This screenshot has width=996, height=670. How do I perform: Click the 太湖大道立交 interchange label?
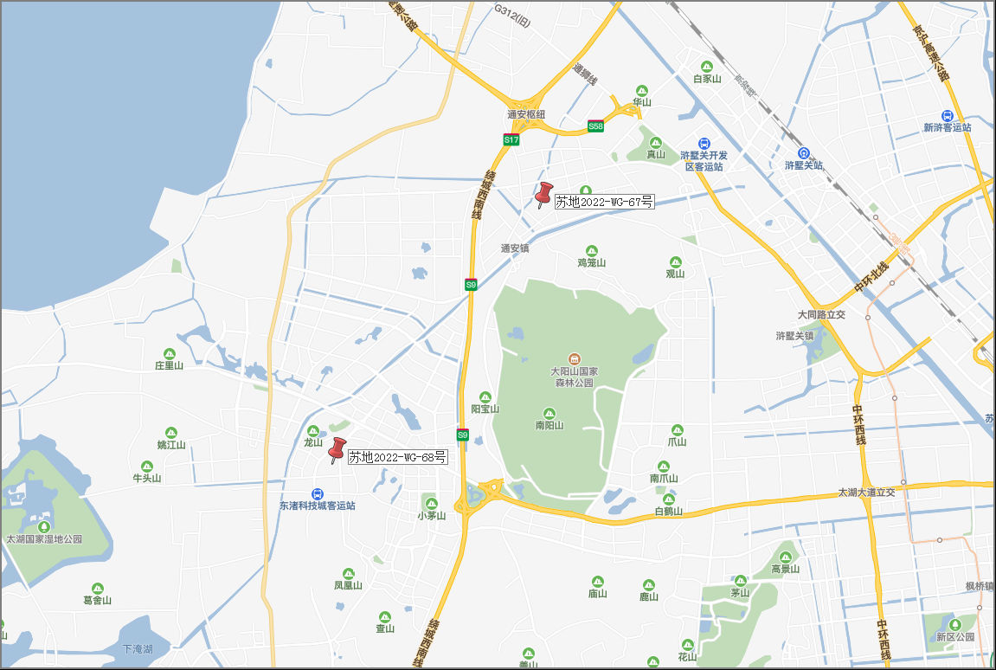866,492
